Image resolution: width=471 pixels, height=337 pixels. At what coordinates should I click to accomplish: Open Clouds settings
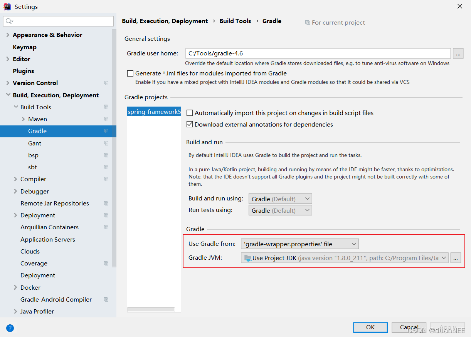pyautogui.click(x=30, y=251)
